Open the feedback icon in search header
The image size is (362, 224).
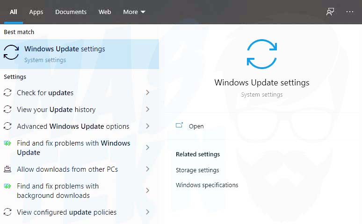pyautogui.click(x=330, y=12)
